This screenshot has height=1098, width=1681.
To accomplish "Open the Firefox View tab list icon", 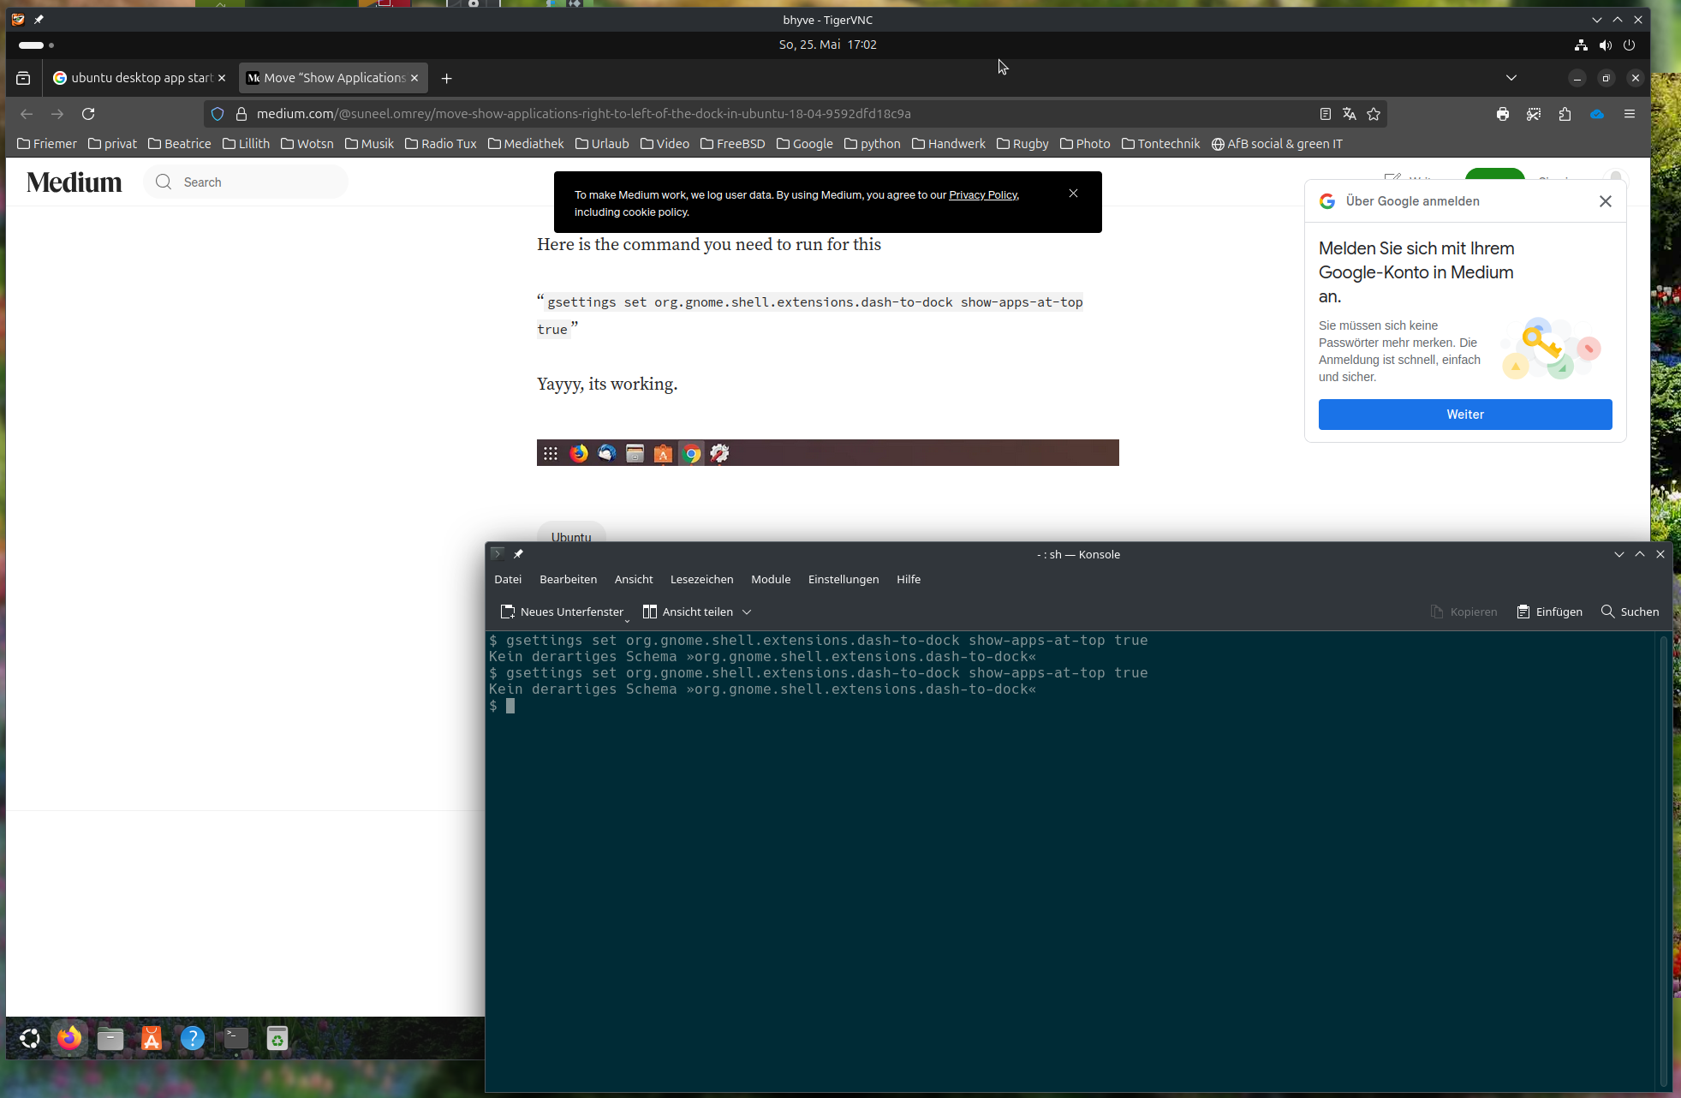I will 23,78.
